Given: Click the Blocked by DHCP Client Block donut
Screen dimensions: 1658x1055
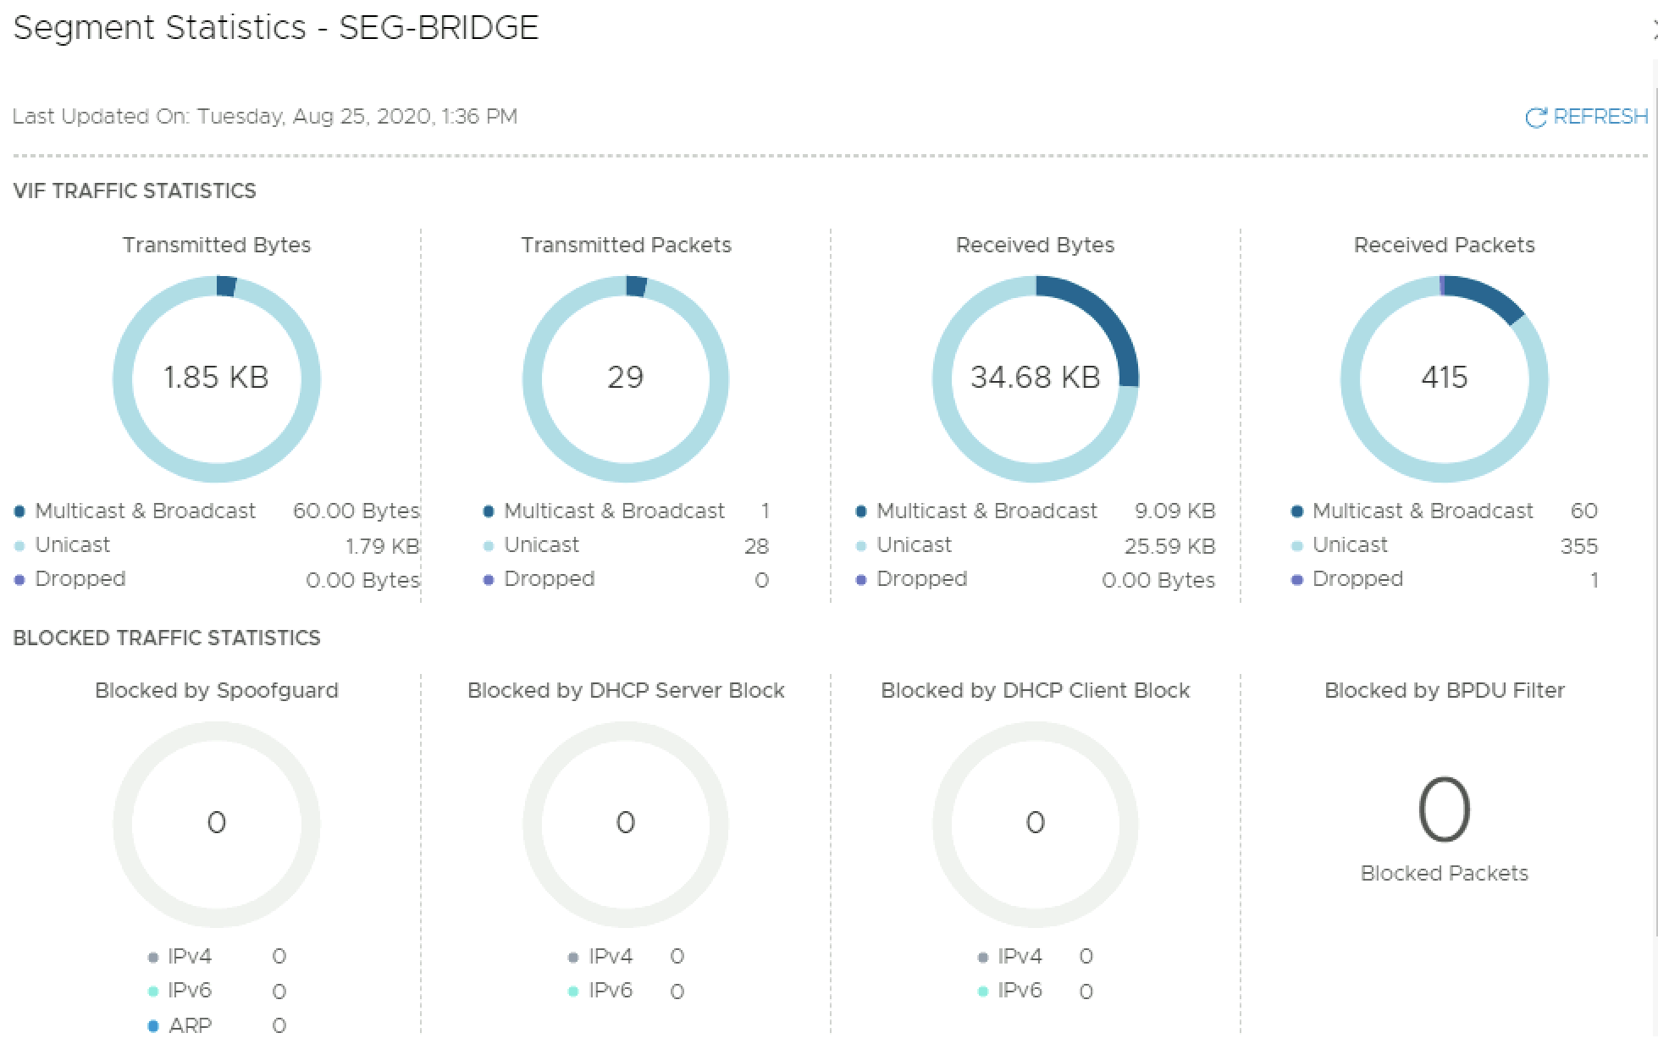Looking at the screenshot, I should (1035, 823).
